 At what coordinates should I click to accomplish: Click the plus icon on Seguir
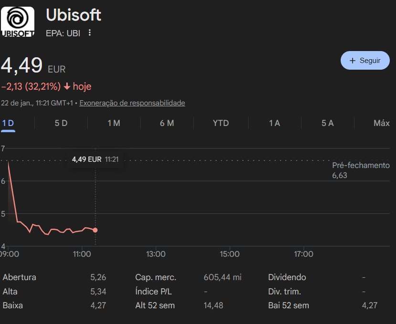point(353,61)
